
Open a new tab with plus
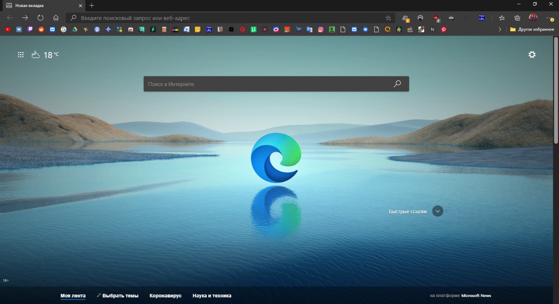(x=92, y=6)
